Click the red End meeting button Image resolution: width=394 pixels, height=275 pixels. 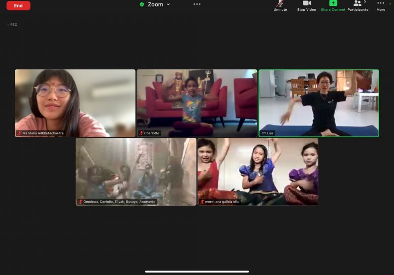coord(18,5)
